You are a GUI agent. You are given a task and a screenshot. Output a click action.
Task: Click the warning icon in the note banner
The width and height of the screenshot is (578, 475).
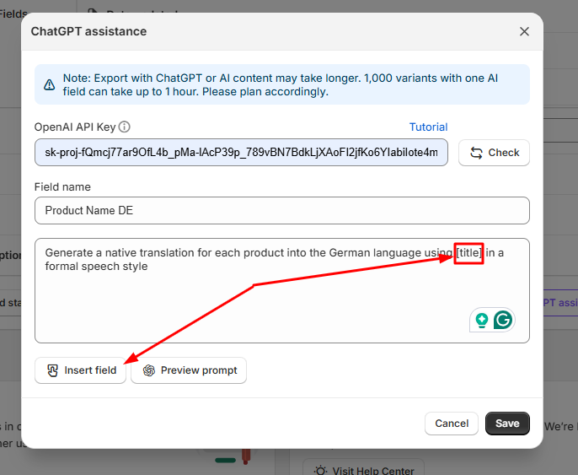pos(50,85)
